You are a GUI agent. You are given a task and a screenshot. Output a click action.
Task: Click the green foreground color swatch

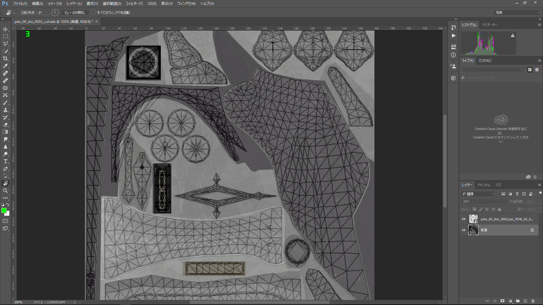coord(4,210)
